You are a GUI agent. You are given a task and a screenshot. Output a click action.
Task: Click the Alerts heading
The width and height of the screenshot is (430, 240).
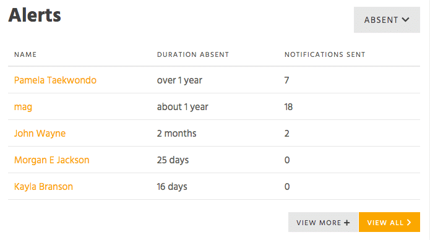(35, 15)
